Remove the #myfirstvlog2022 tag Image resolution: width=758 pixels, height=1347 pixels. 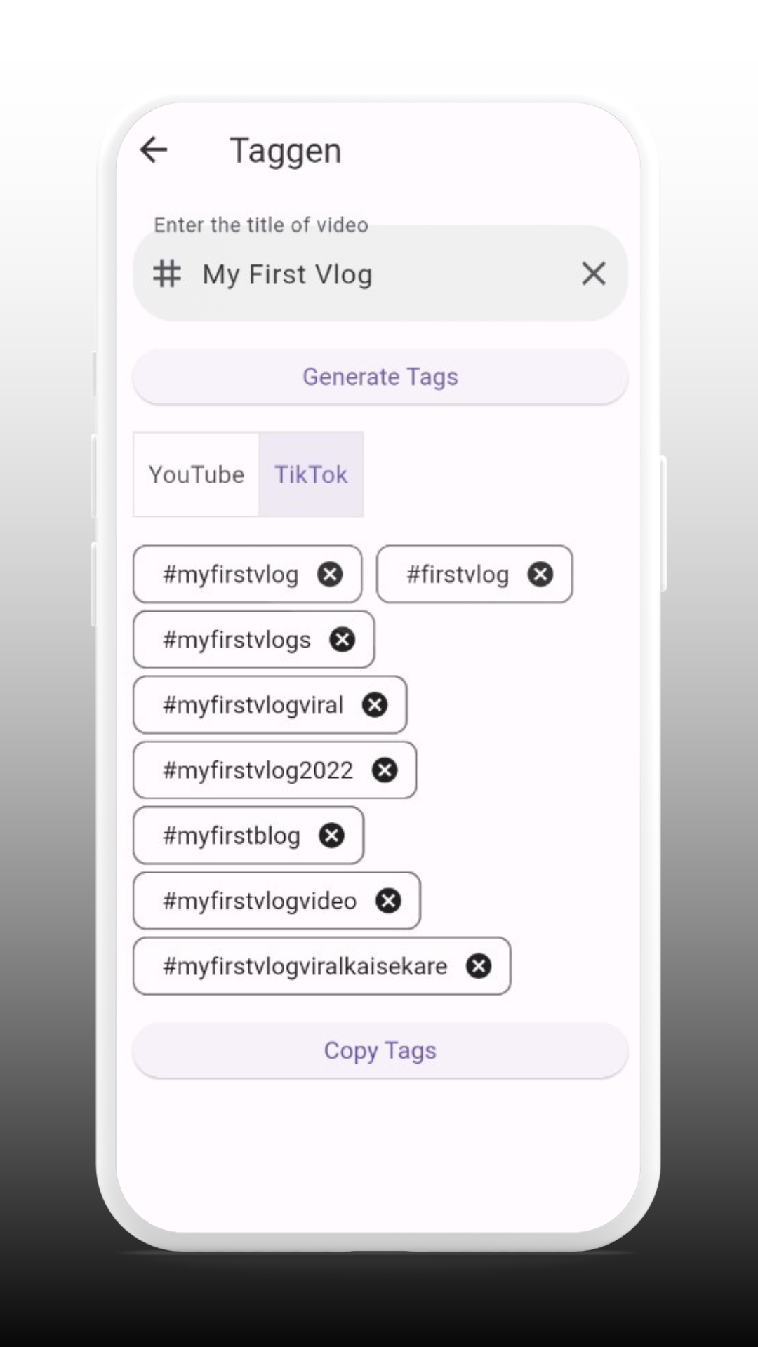pos(385,770)
